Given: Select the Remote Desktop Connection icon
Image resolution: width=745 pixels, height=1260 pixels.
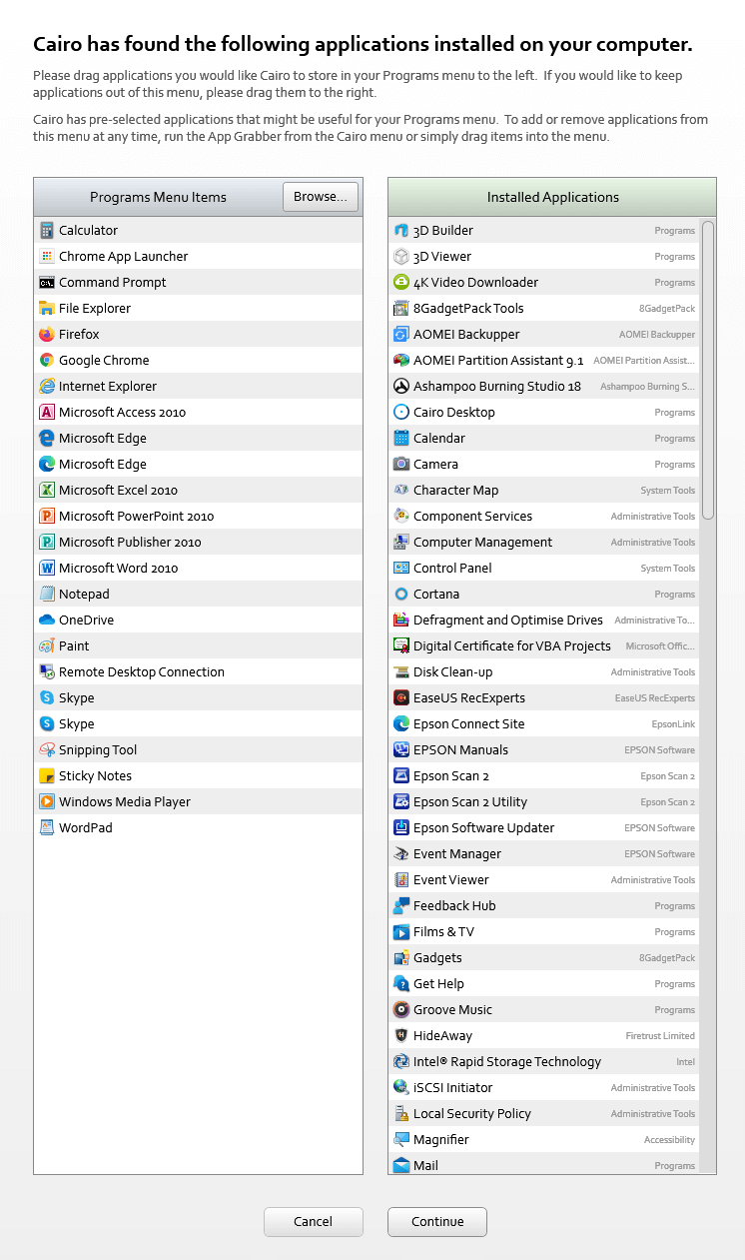Looking at the screenshot, I should click(46, 672).
